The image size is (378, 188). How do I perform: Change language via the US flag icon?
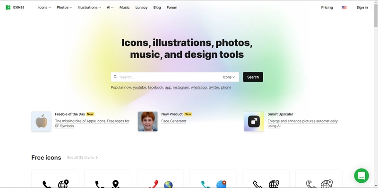(344, 8)
